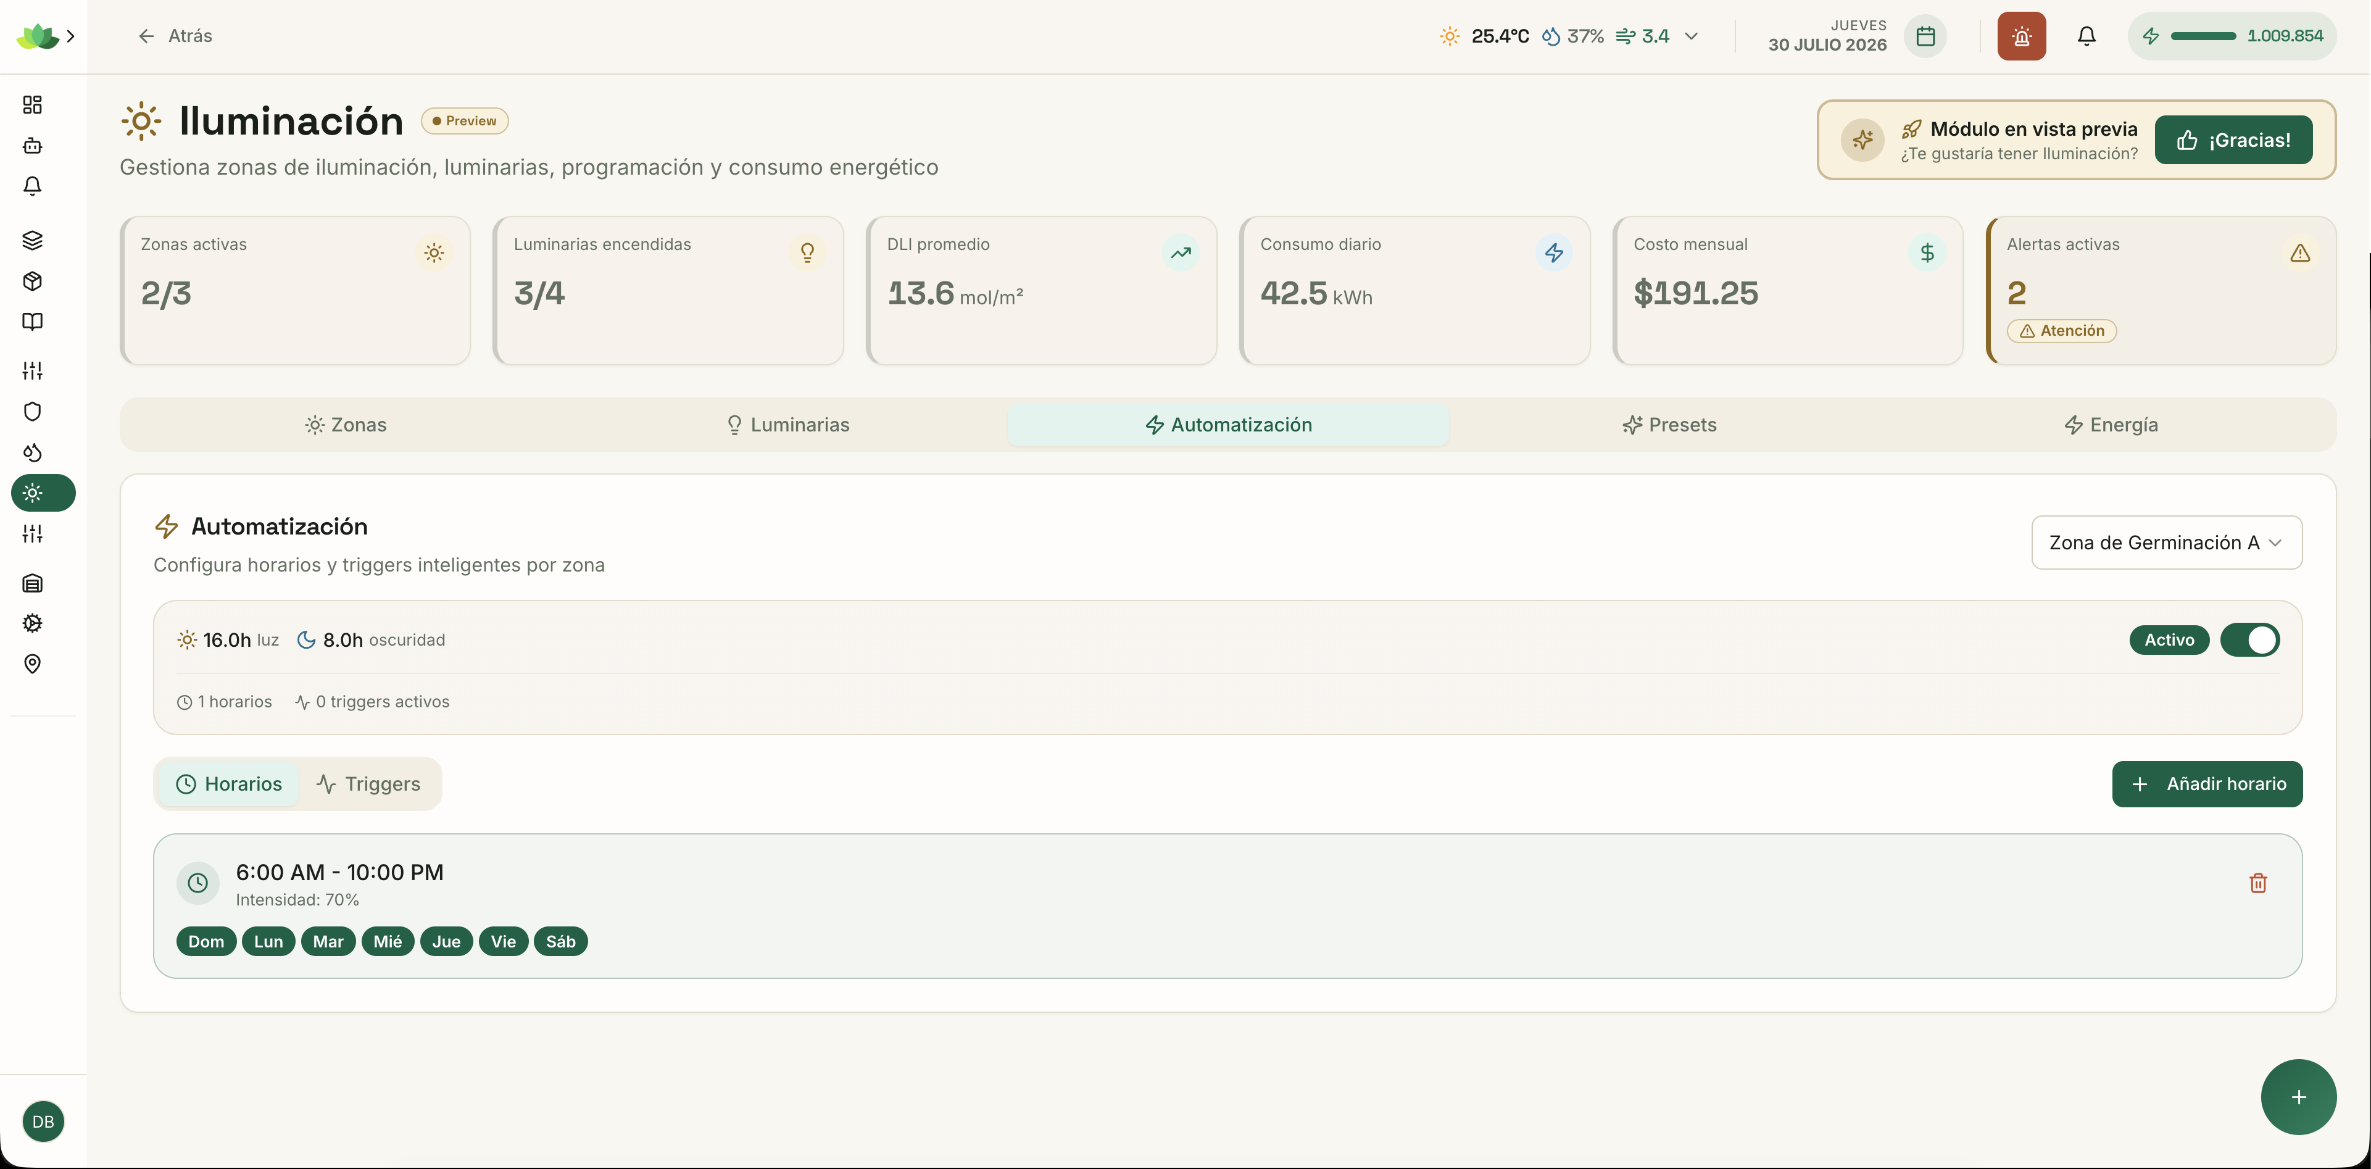Open the robot assistant icon in sidebar
This screenshot has width=2371, height=1169.
tap(32, 146)
